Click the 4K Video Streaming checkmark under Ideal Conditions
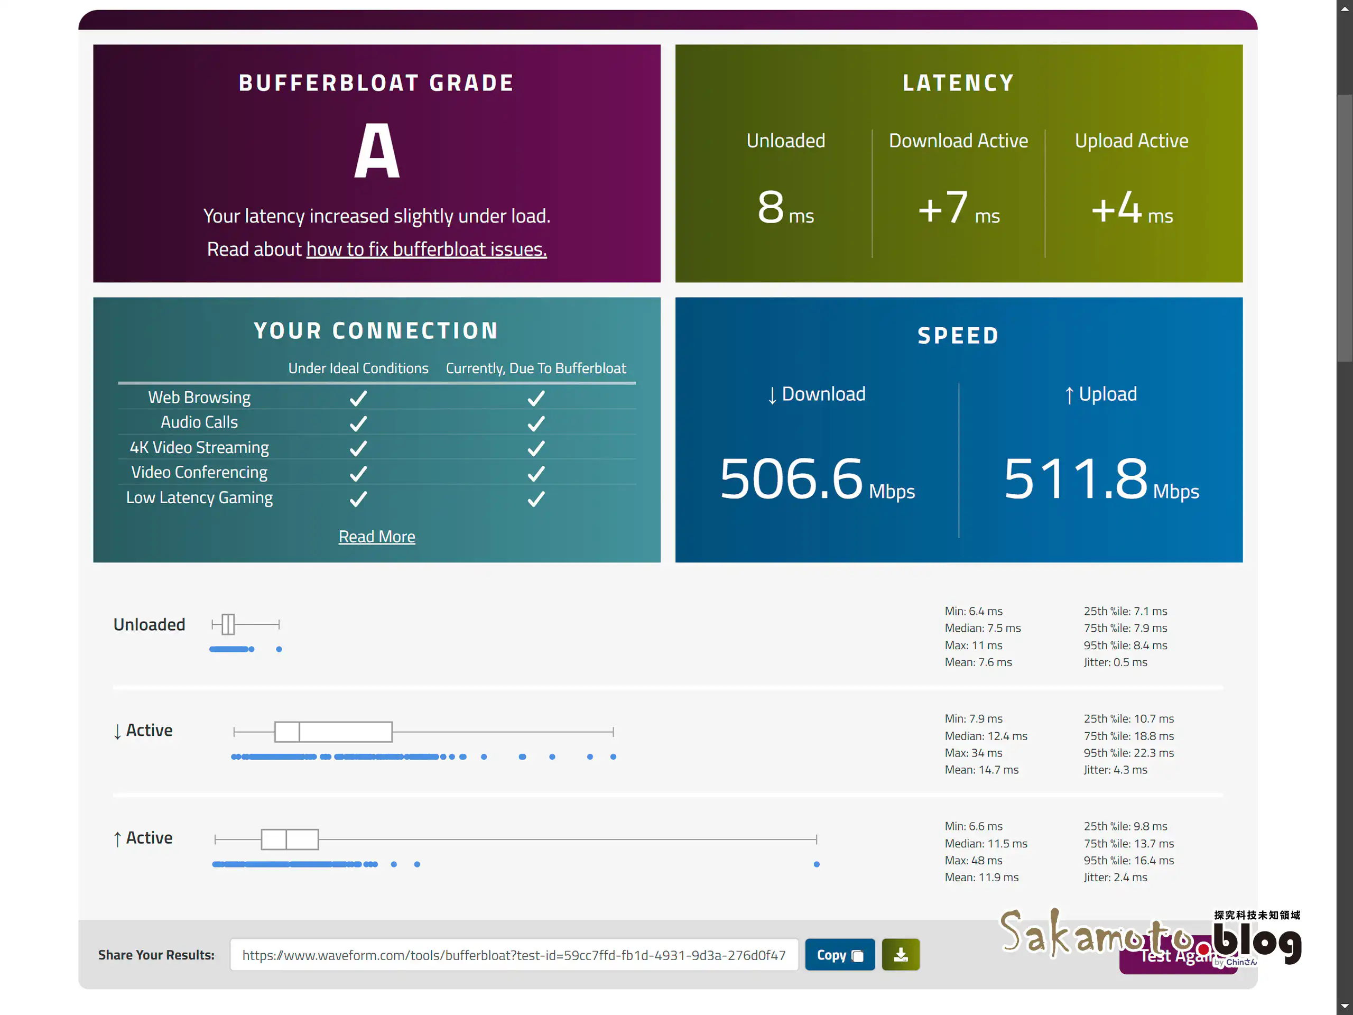This screenshot has width=1353, height=1015. 358,448
